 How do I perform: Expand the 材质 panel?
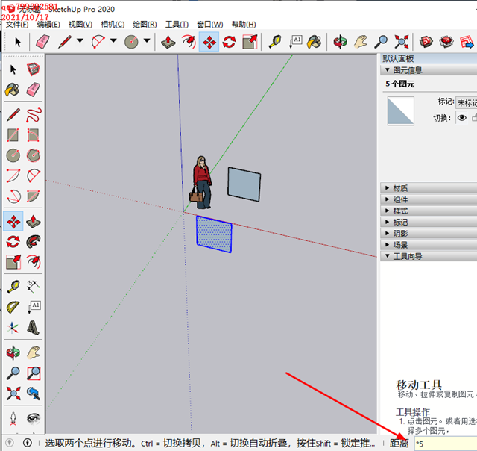[x=429, y=188]
